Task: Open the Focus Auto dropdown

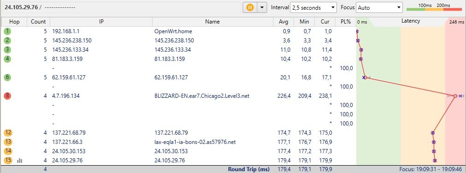Action: coord(379,8)
